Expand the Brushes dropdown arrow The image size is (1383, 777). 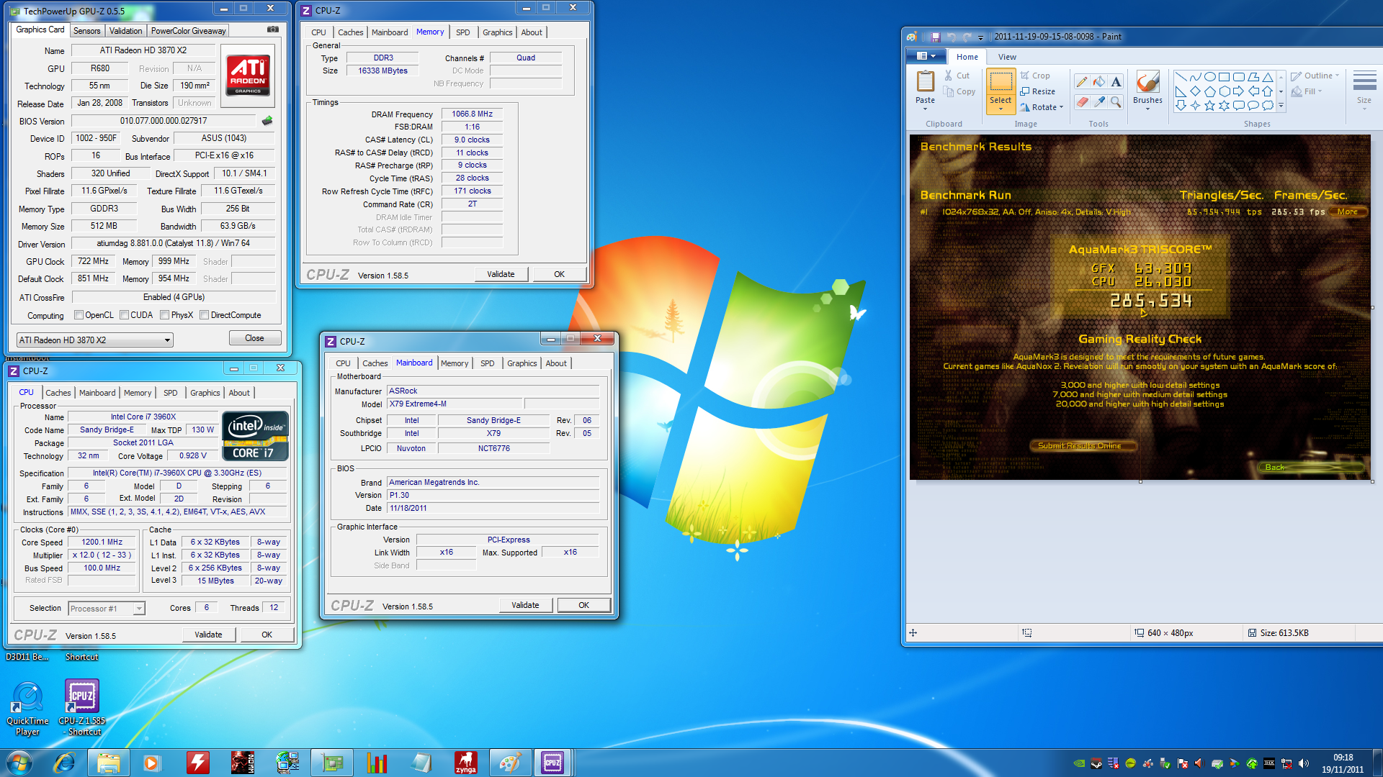pyautogui.click(x=1147, y=109)
